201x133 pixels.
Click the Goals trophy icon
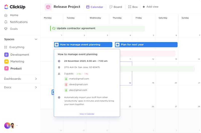tap(6, 29)
